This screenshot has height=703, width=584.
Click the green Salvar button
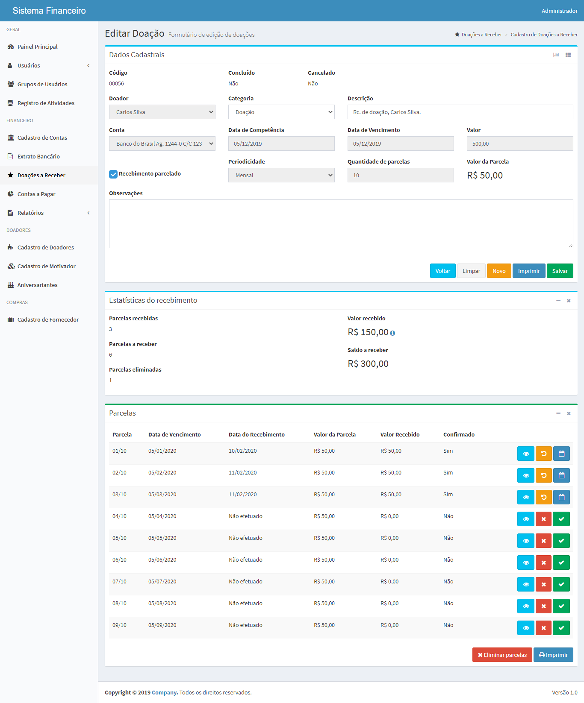coord(560,271)
